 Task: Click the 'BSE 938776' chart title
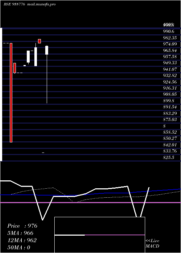(14, 4)
